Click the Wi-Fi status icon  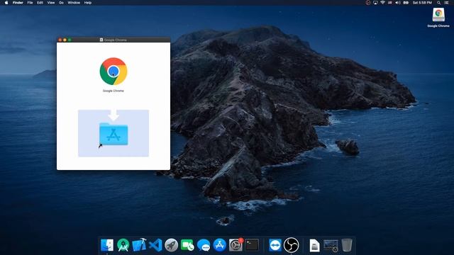click(x=382, y=3)
